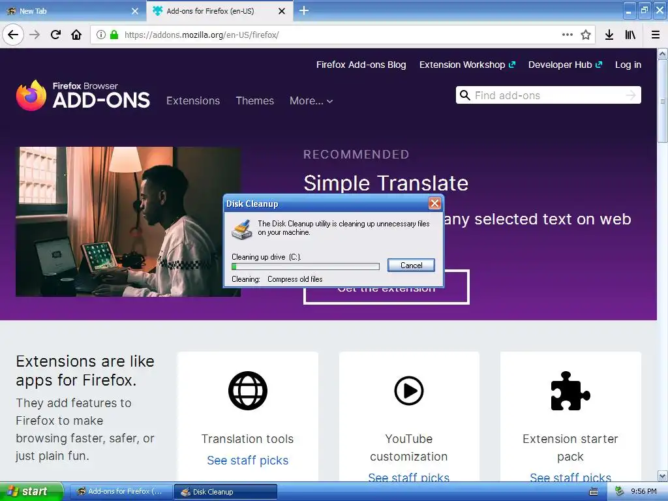
Task: Click the address bar URL
Action: [202, 35]
